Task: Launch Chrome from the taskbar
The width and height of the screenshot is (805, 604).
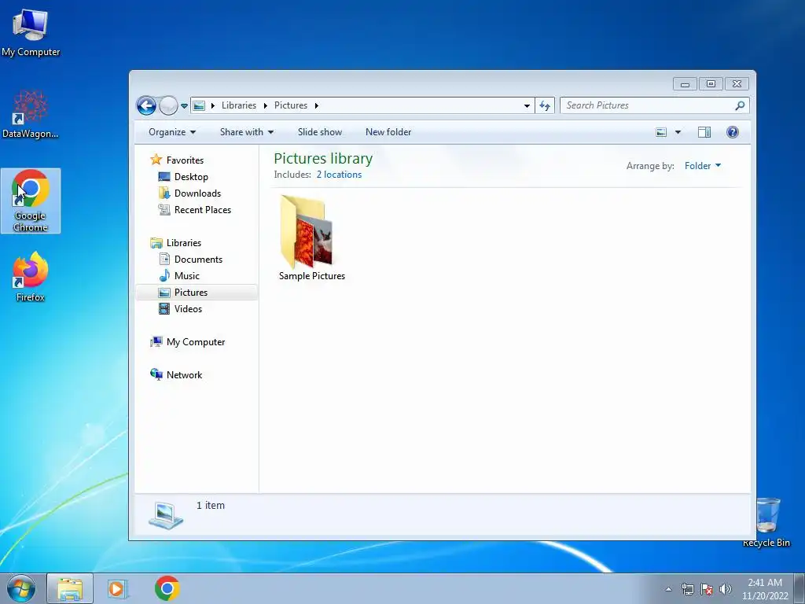Action: (167, 588)
